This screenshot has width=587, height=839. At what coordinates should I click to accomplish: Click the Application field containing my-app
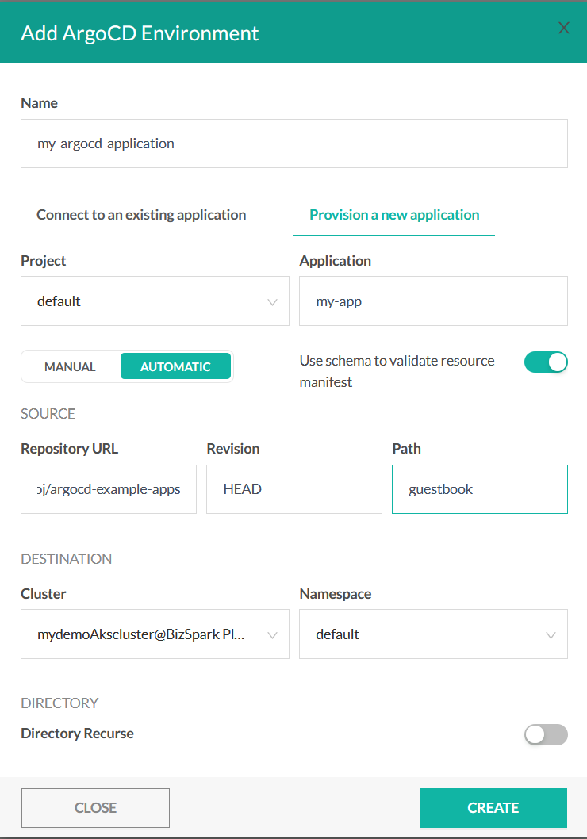coord(433,301)
